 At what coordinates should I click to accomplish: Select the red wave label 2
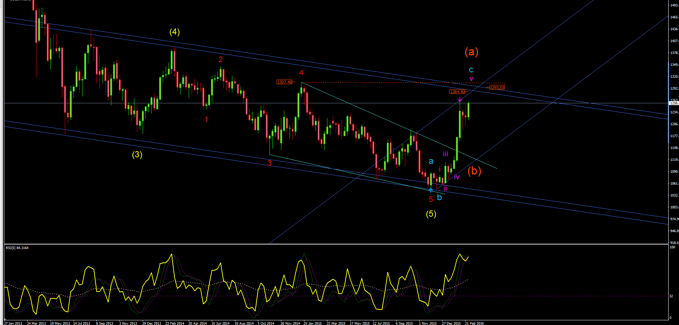click(x=220, y=59)
